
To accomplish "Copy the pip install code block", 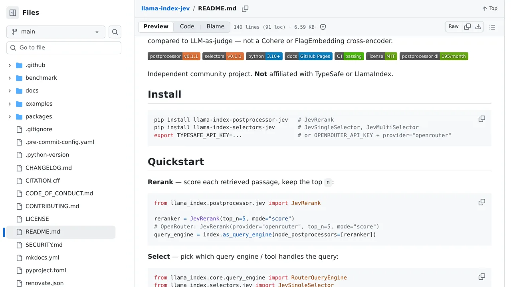I will click(482, 119).
